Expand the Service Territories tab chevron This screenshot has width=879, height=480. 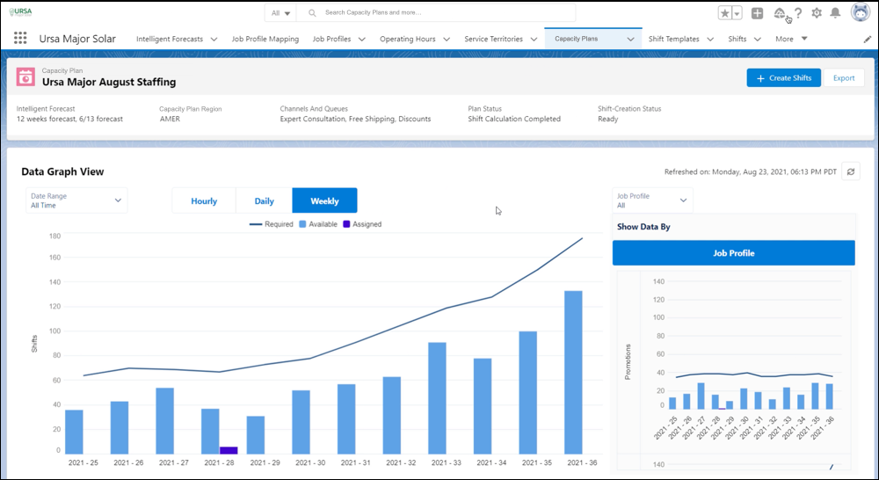(534, 40)
